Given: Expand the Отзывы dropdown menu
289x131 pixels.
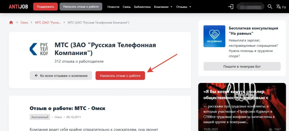Looking at the screenshot, I should click(x=183, y=7).
